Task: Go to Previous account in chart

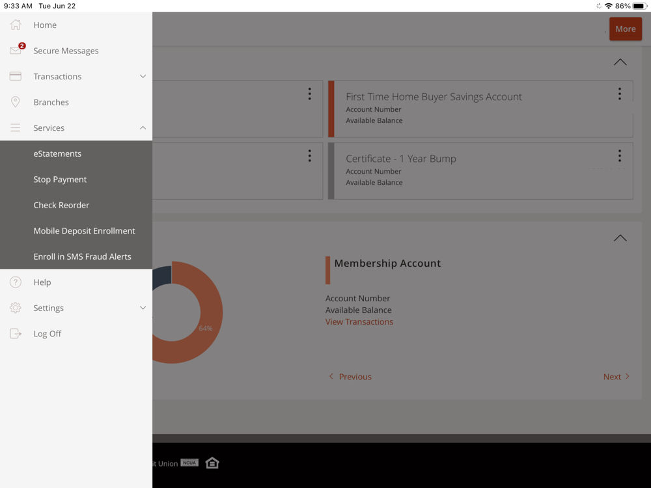Action: click(x=350, y=377)
